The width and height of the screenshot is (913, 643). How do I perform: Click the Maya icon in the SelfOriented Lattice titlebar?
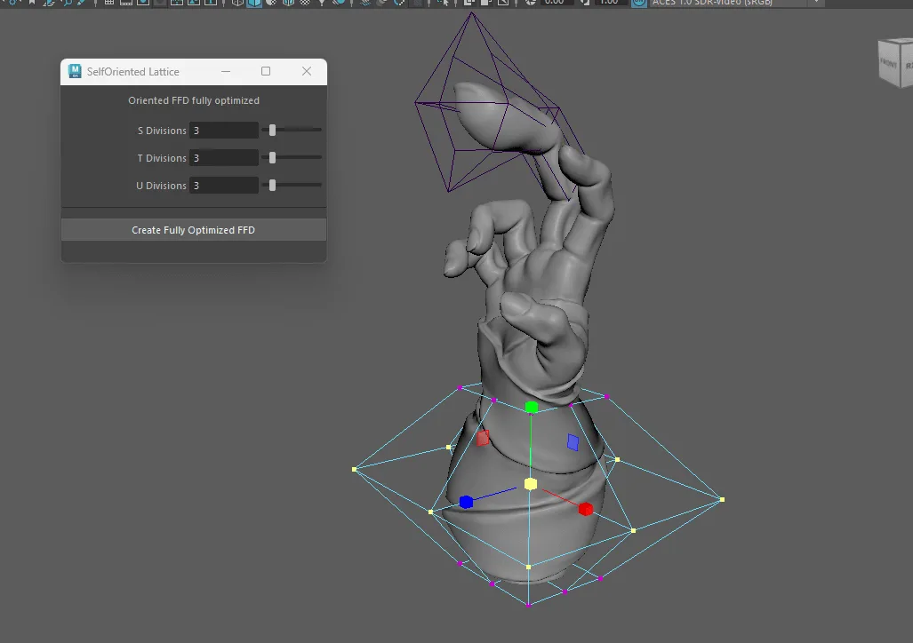point(74,71)
